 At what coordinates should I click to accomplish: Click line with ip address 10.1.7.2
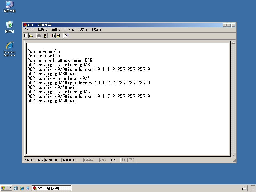tap(89, 96)
